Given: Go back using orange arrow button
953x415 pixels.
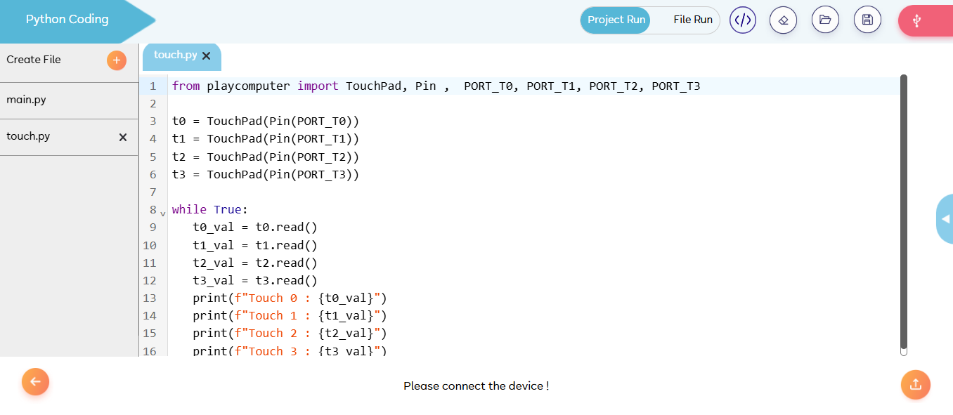Looking at the screenshot, I should [35, 382].
